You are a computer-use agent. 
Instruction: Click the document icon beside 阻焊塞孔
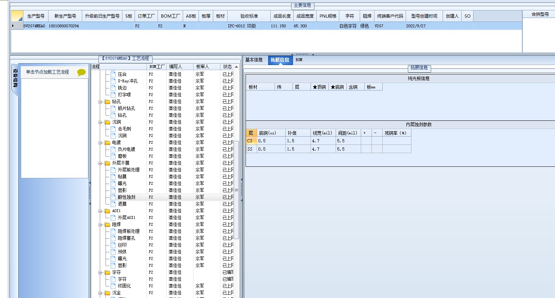113,238
